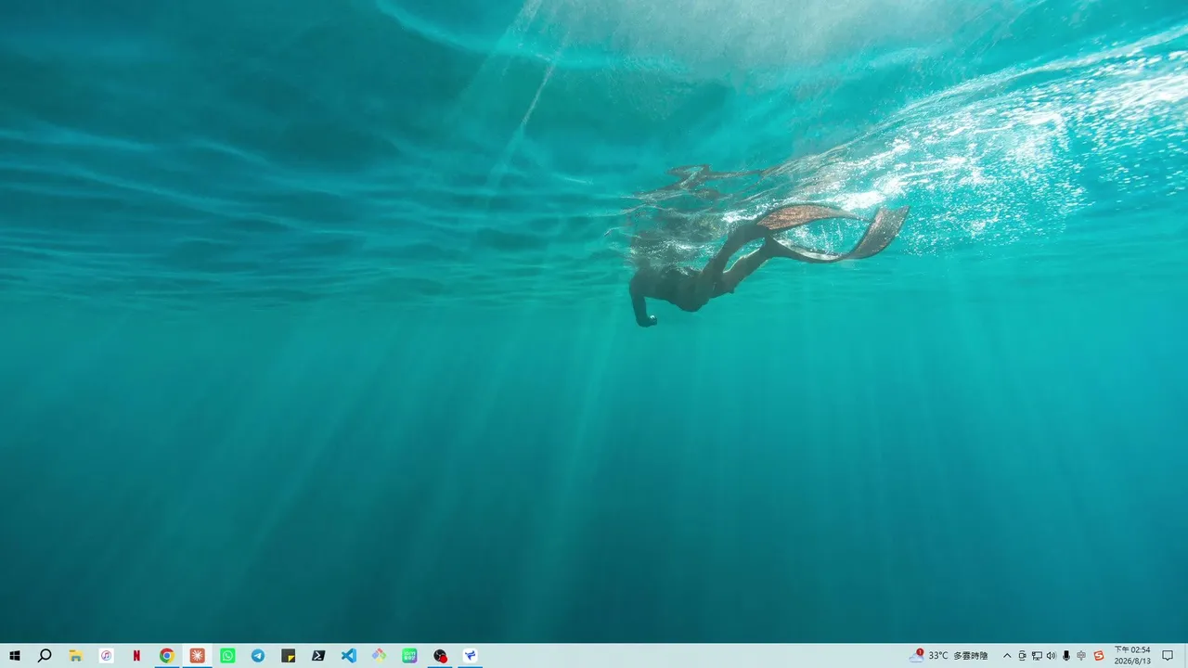Open the weather widget showing 33°C
The height and width of the screenshot is (668, 1188).
click(949, 656)
